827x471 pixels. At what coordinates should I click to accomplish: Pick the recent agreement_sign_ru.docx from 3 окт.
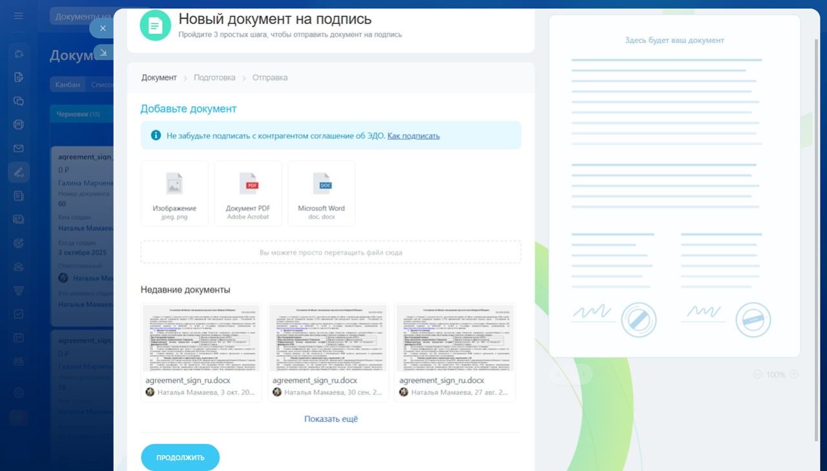click(x=201, y=352)
